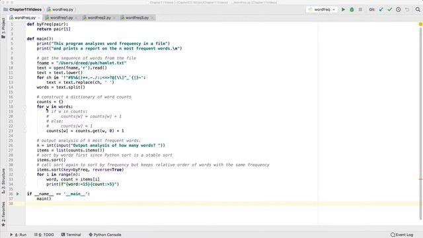Click the fname hamlet.txt path string
Screen dimensions: 423x238
click(x=91, y=63)
